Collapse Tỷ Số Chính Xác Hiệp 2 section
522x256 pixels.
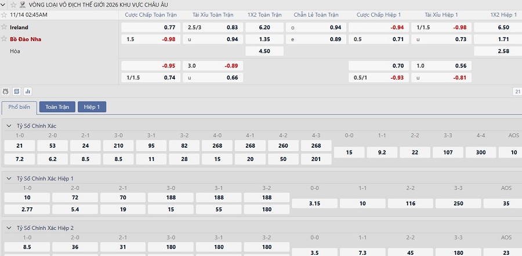[9, 228]
